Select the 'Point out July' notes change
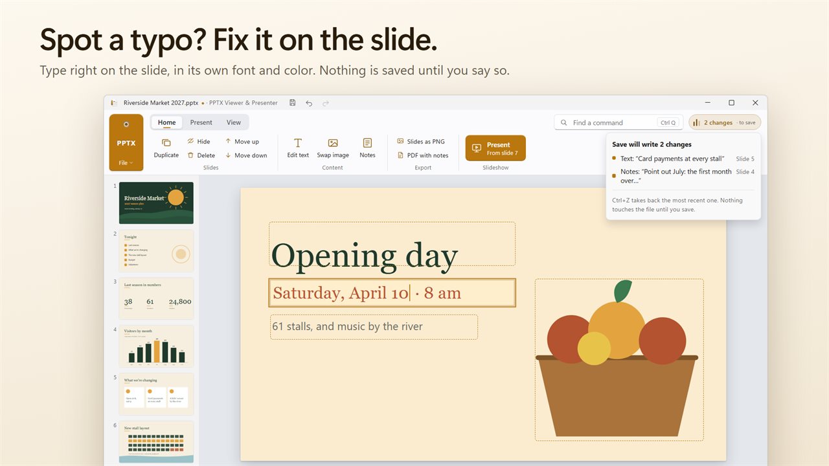The width and height of the screenshot is (829, 466). (x=683, y=176)
